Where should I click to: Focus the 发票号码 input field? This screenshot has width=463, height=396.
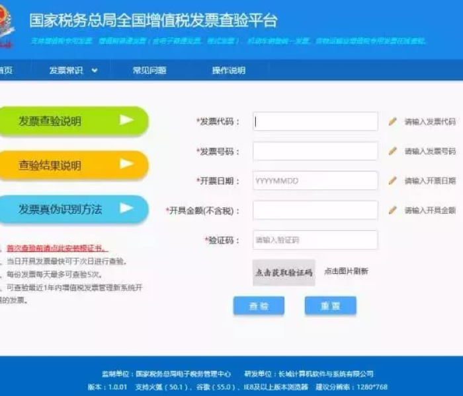coord(316,151)
